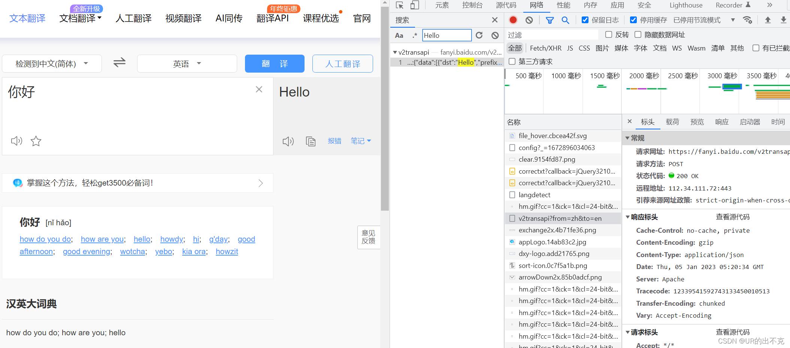Image resolution: width=790 pixels, height=348 pixels.
Task: Open source language dropdown 检测到中文
Action: (x=52, y=64)
